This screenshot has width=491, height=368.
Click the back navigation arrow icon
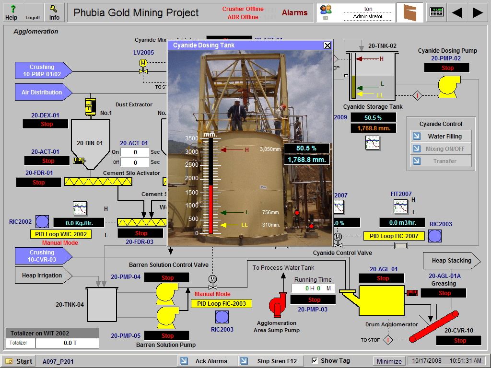click(x=458, y=12)
